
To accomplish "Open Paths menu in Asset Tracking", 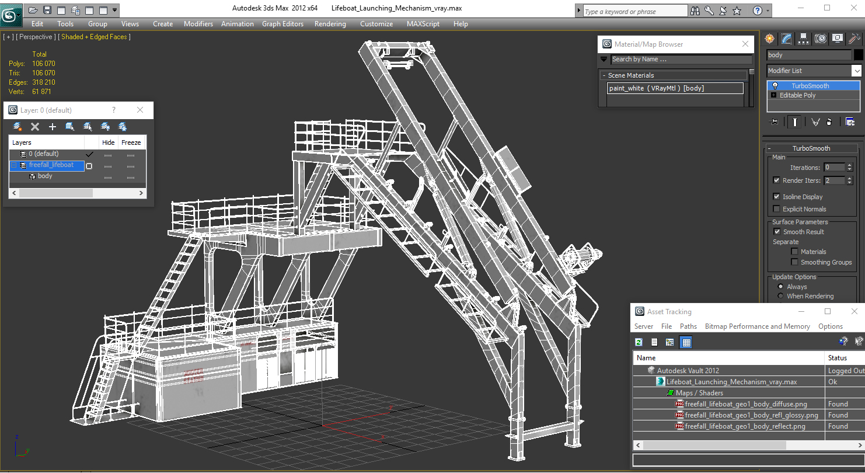I will coord(688,326).
